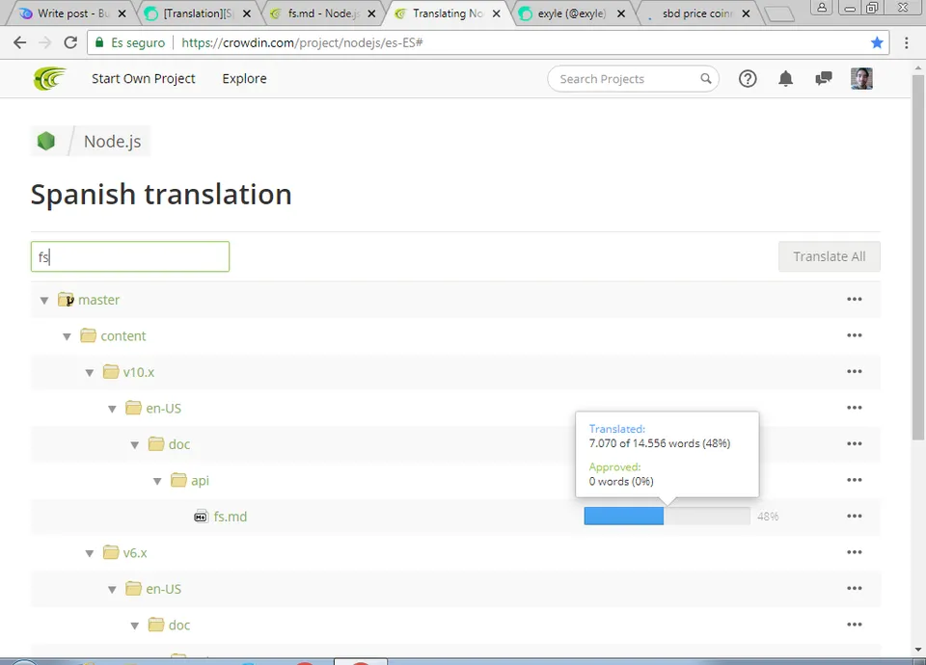Open more options for api row

point(855,480)
